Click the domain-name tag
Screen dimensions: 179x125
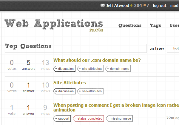[x=118, y=69]
